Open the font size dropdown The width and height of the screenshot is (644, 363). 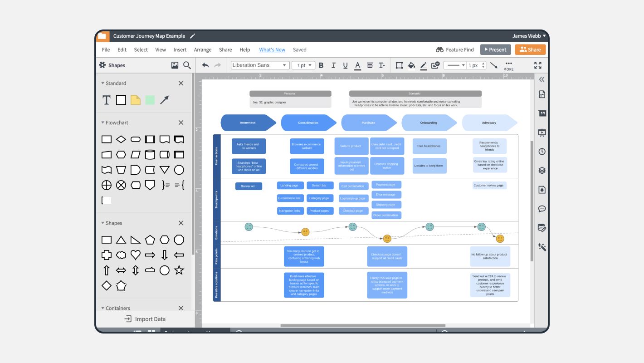click(x=303, y=65)
